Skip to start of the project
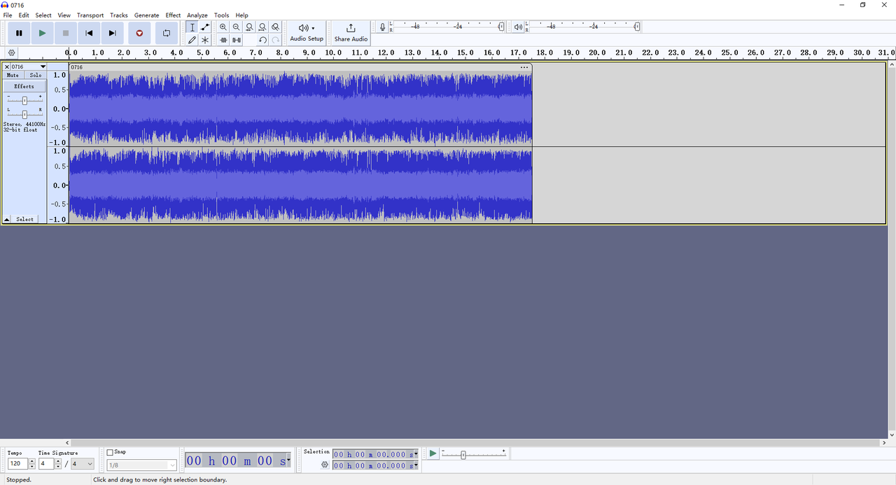 coord(89,33)
